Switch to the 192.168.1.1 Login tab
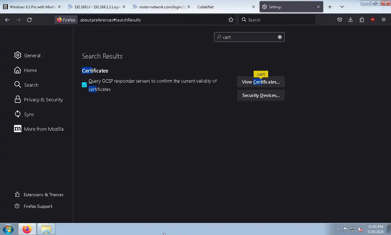This screenshot has width=391, height=235. coord(97,7)
